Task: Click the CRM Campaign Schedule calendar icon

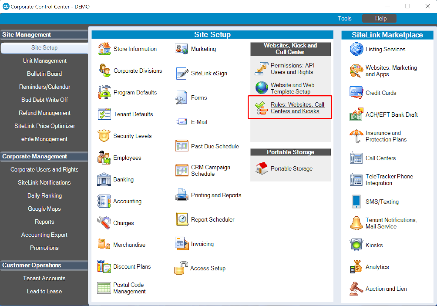Action: (x=182, y=170)
